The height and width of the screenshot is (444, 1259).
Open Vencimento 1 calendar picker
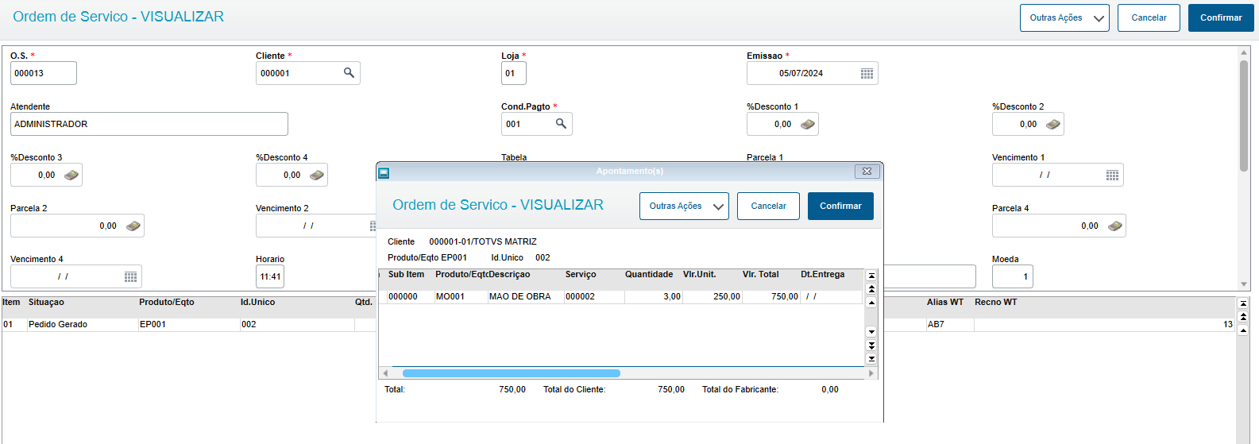[1112, 175]
